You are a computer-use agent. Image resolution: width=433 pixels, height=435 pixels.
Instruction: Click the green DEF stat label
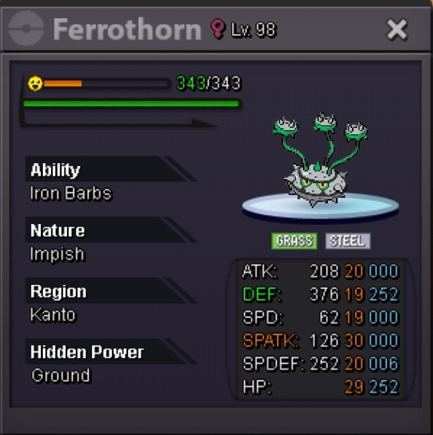(262, 294)
